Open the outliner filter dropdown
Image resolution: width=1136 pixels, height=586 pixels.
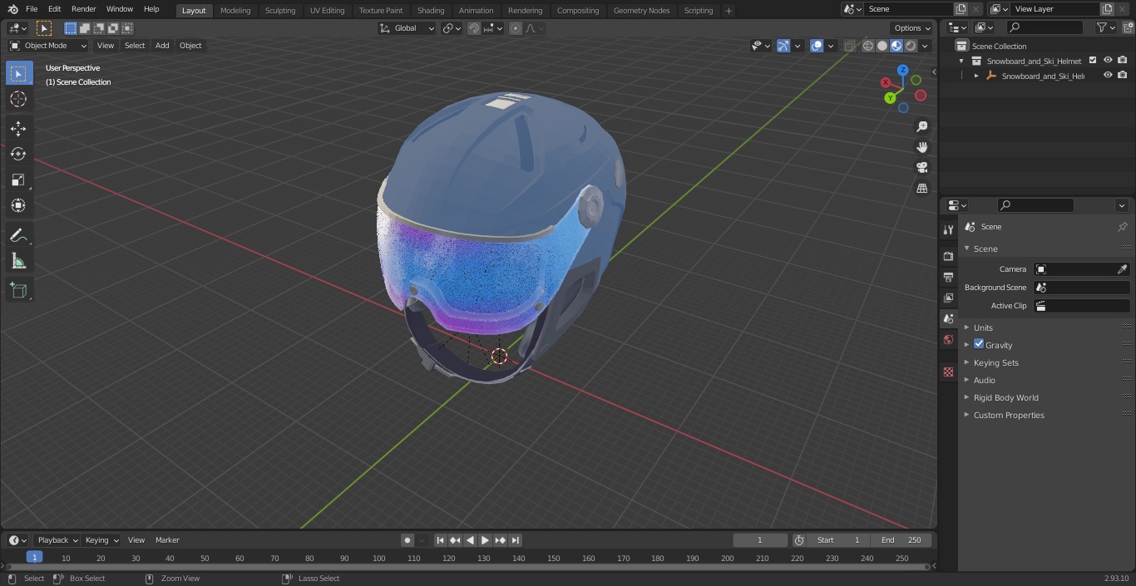[x=1105, y=27]
